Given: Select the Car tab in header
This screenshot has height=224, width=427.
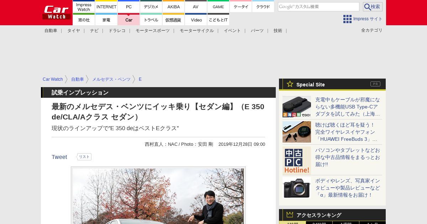Looking at the screenshot, I should click(x=128, y=20).
